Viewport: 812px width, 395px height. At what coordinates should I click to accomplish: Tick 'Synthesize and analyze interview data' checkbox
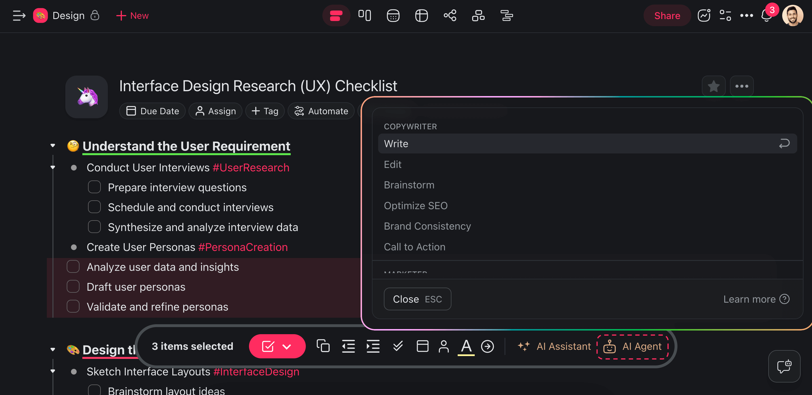coord(94,227)
